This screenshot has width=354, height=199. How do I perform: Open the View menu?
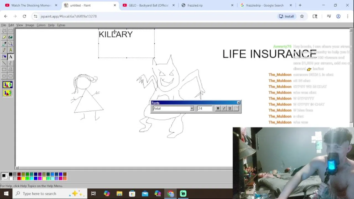pyautogui.click(x=20, y=25)
